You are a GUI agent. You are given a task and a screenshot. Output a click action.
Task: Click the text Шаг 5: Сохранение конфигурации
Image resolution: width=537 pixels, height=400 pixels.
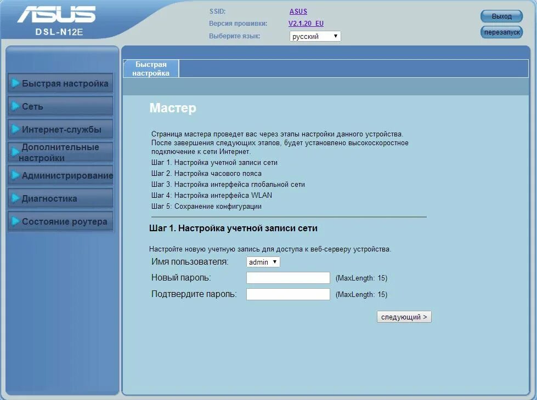pyautogui.click(x=206, y=207)
